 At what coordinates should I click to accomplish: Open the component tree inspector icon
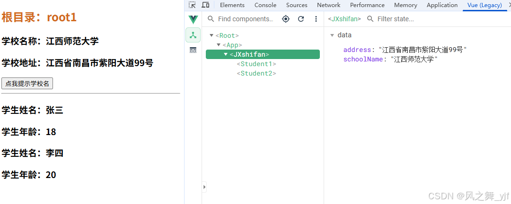[x=193, y=35]
